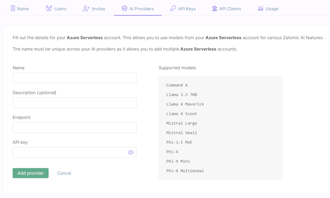The image size is (330, 198).
Task: Go to the Invites tab
Action: point(94,9)
